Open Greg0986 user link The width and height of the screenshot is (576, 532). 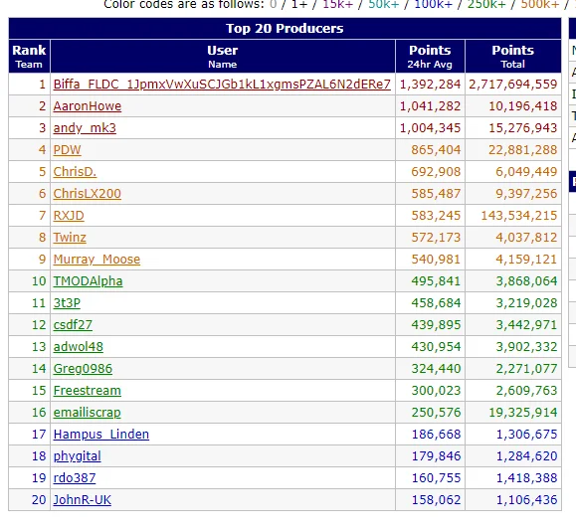coord(83,369)
